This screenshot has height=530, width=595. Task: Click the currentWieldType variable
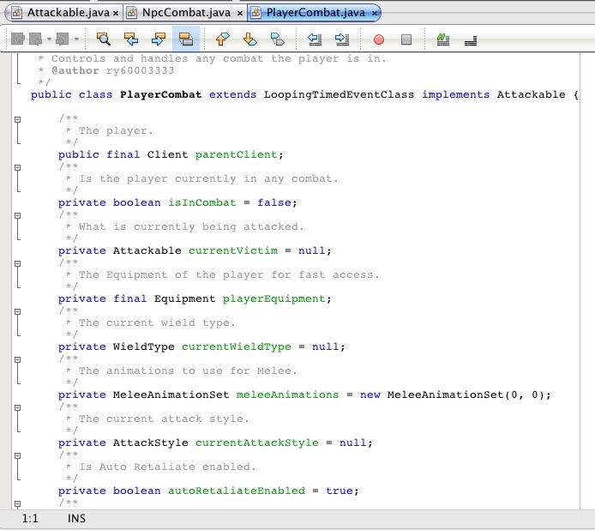[237, 346]
